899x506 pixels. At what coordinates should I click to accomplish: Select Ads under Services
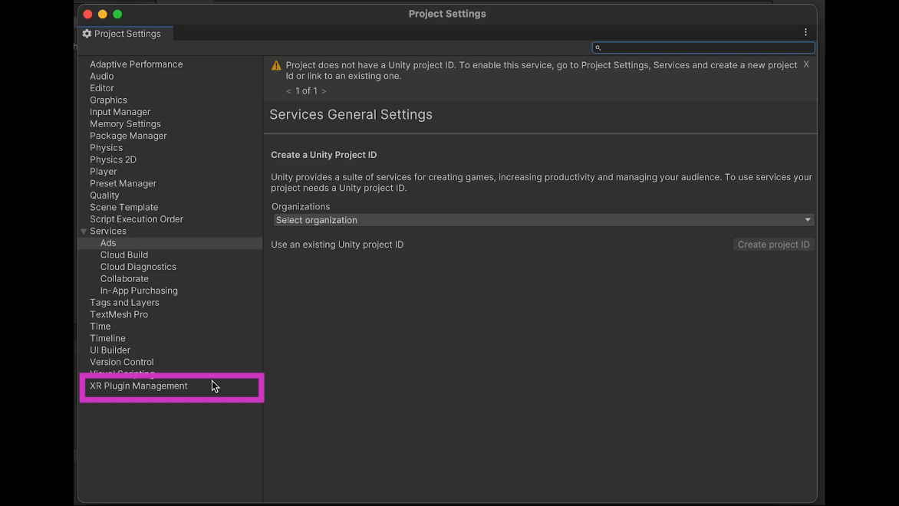point(108,244)
